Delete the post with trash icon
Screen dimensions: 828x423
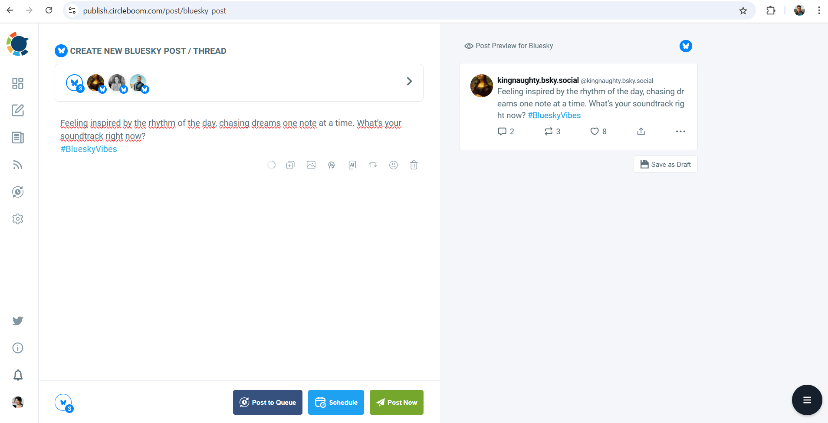[x=414, y=165]
